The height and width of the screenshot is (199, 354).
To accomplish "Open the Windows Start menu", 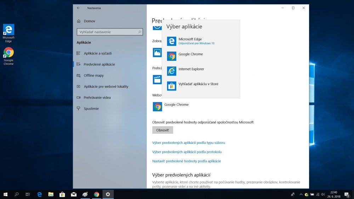I will click(5, 194).
